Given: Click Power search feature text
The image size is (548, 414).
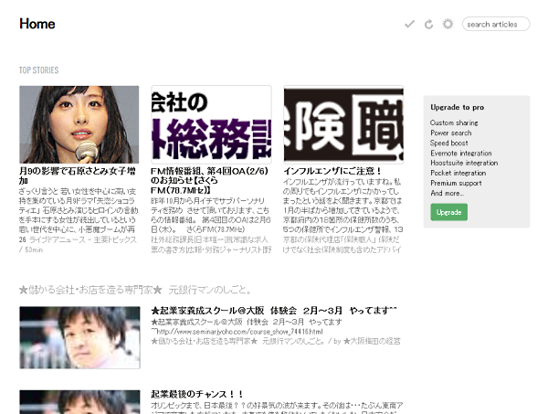Looking at the screenshot, I should [x=451, y=133].
